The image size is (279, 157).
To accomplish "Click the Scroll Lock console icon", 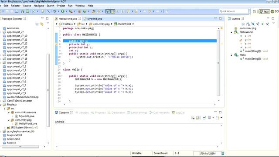I will (197, 118).
